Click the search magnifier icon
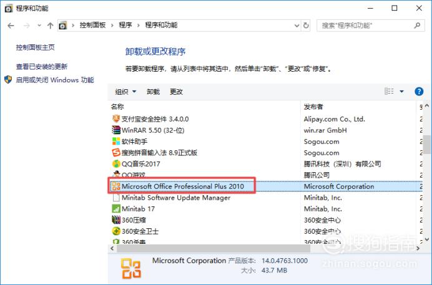Viewport: 432px width, 285px height. pos(417,26)
